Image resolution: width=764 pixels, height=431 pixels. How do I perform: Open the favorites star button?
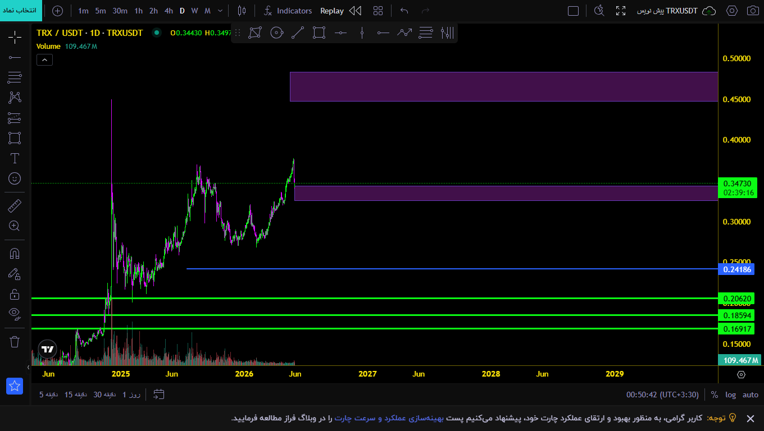click(15, 386)
